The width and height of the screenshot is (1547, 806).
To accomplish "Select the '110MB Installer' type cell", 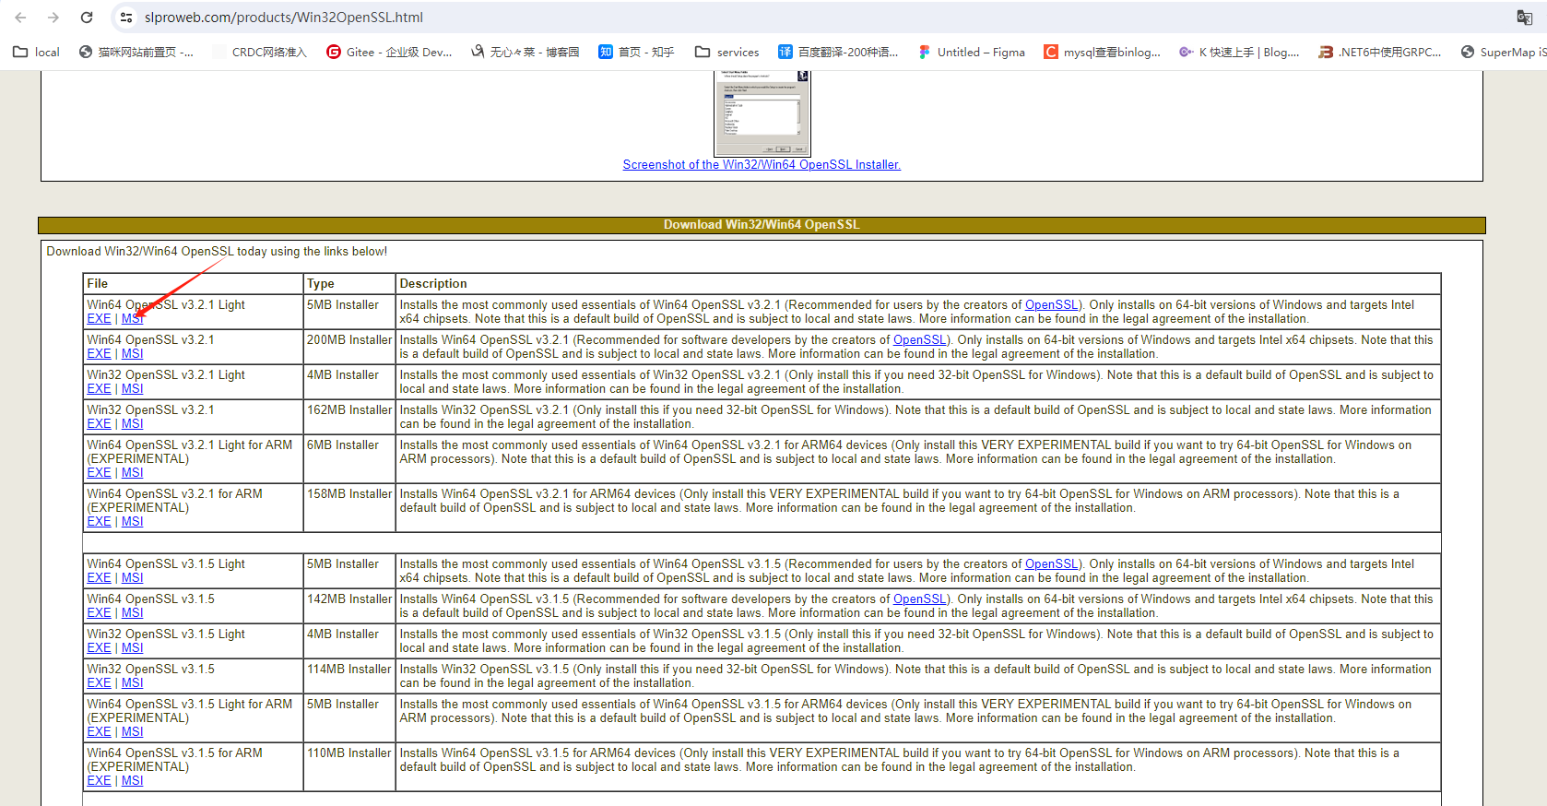I will pyautogui.click(x=349, y=766).
